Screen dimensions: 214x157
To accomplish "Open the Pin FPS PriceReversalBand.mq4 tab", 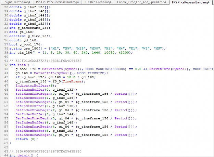I will point(57,2).
